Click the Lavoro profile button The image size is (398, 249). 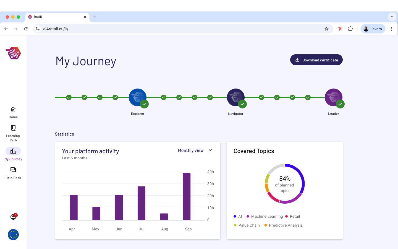click(x=373, y=29)
